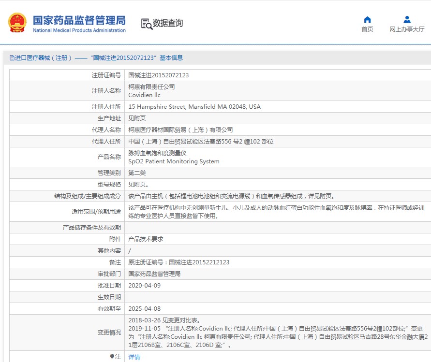Select the 法赛路556 agent address
This screenshot has height=362, width=431.
pos(201,142)
